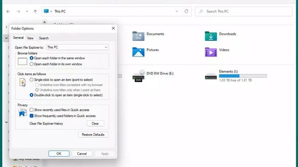298x167 pixels.
Task: Switch to the View tab
Action: click(x=30, y=38)
